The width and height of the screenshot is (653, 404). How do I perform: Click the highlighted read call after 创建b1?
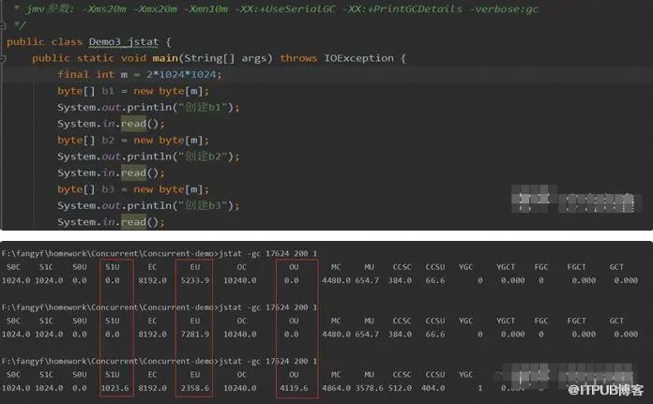[132, 124]
